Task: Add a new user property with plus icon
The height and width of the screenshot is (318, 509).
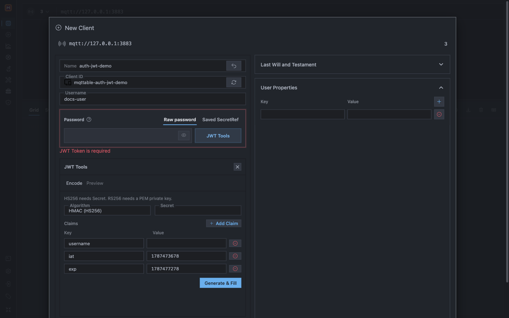Action: (439, 102)
